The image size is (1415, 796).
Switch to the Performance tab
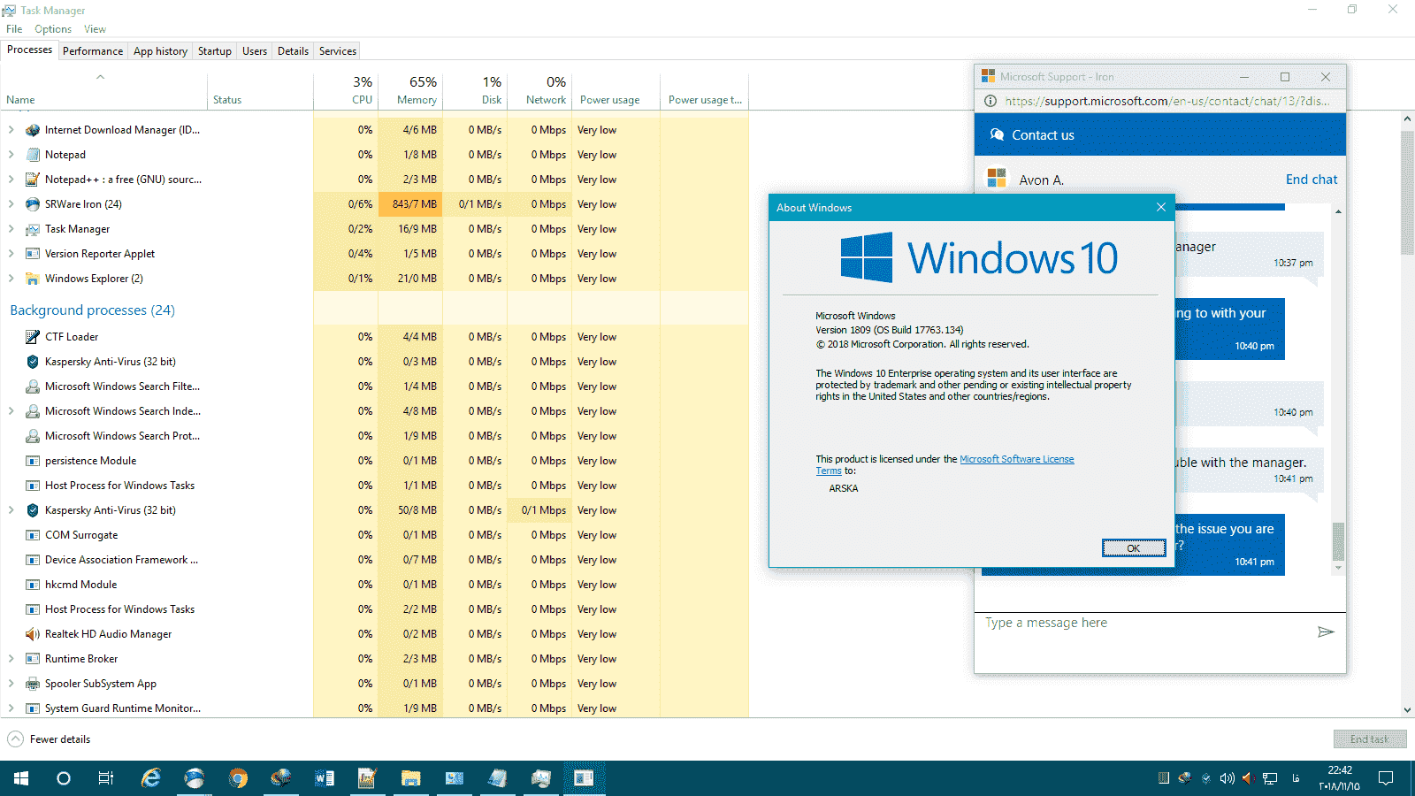(x=93, y=51)
